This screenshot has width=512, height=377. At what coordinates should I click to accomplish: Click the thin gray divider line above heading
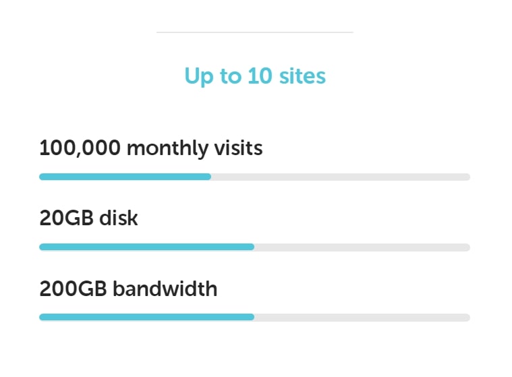(x=255, y=32)
